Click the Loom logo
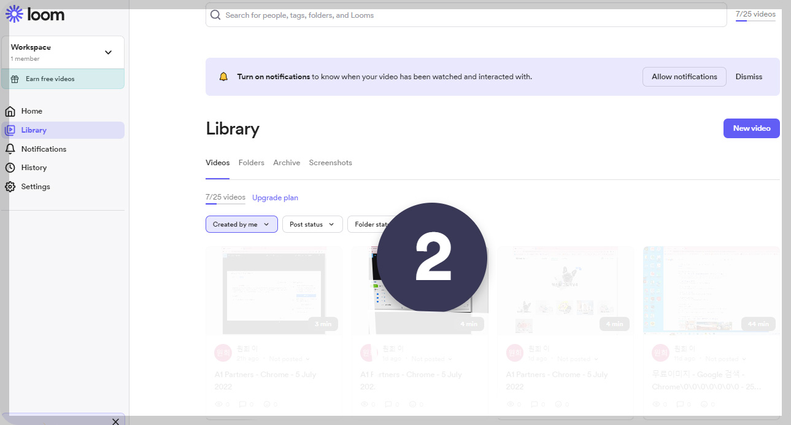The image size is (791, 425). click(35, 14)
